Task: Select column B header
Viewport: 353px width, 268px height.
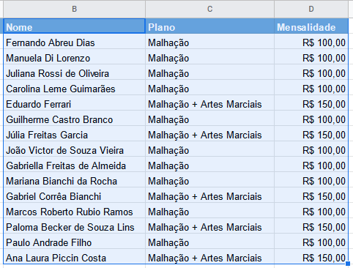Action: (75, 9)
